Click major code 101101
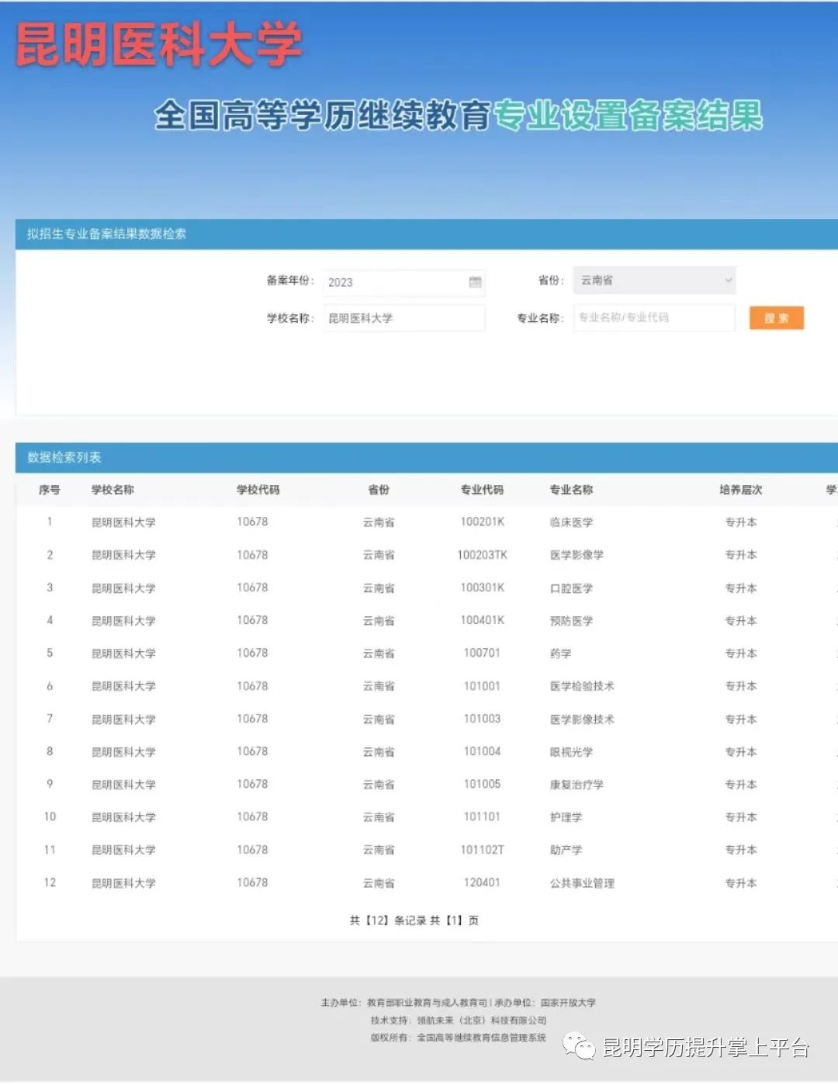This screenshot has width=838, height=1085. coord(482,816)
